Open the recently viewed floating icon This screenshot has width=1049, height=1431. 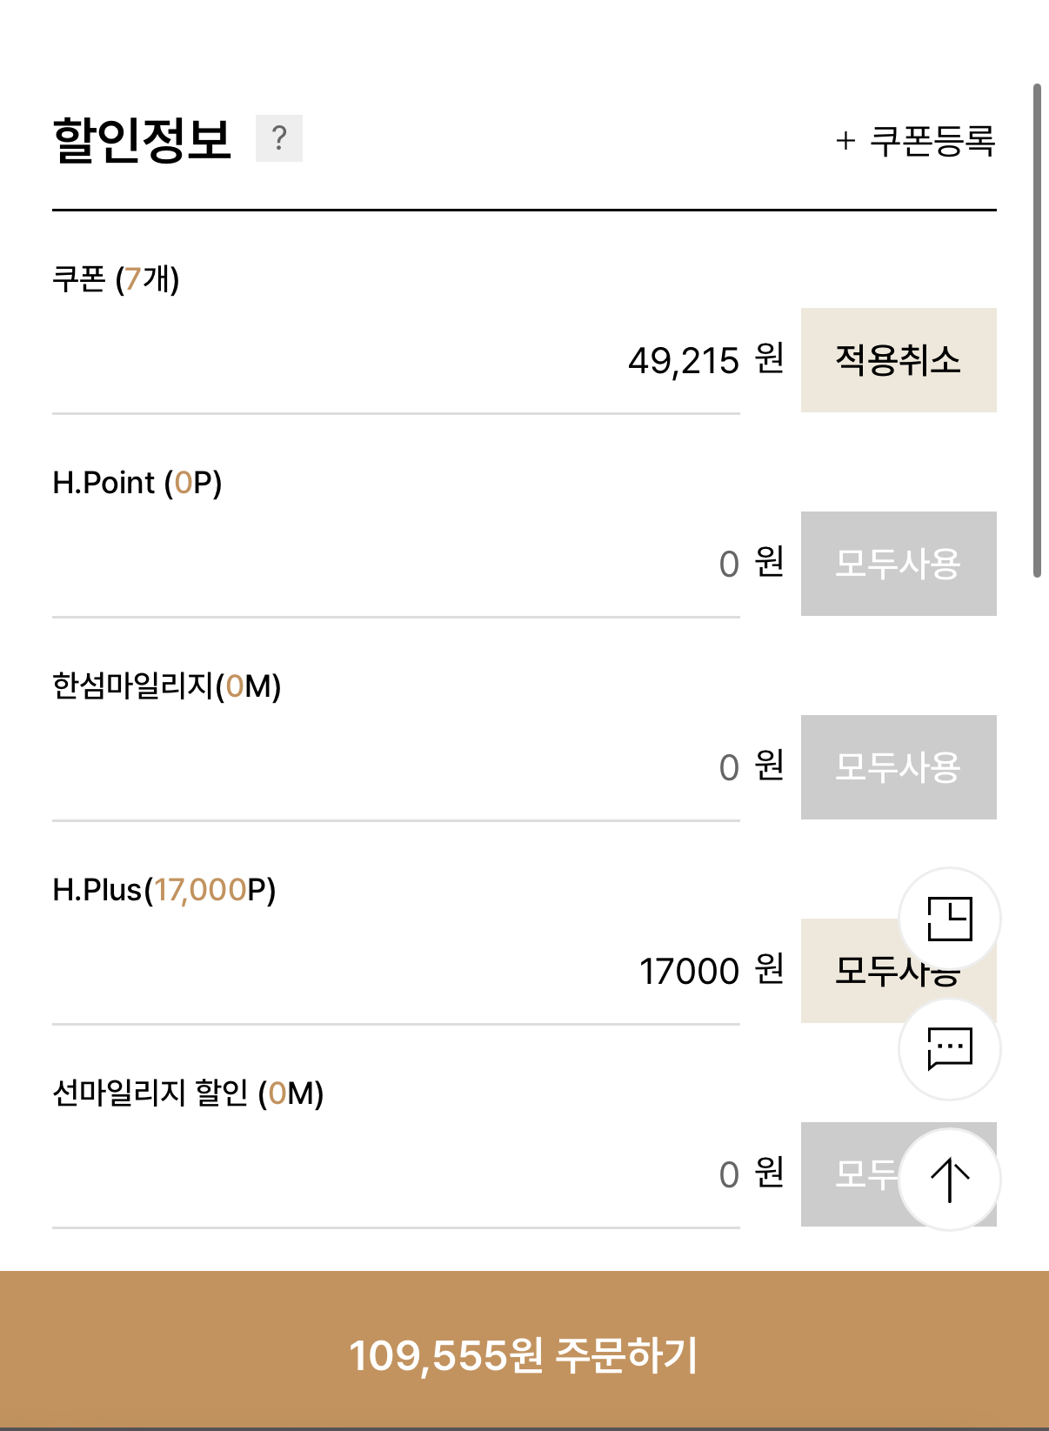point(949,919)
